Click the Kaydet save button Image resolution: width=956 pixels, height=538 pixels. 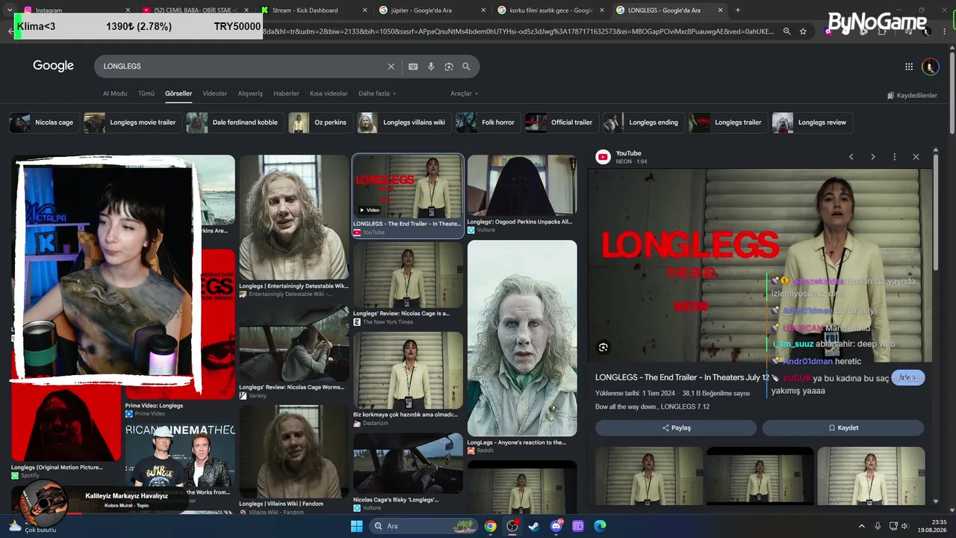(x=843, y=428)
